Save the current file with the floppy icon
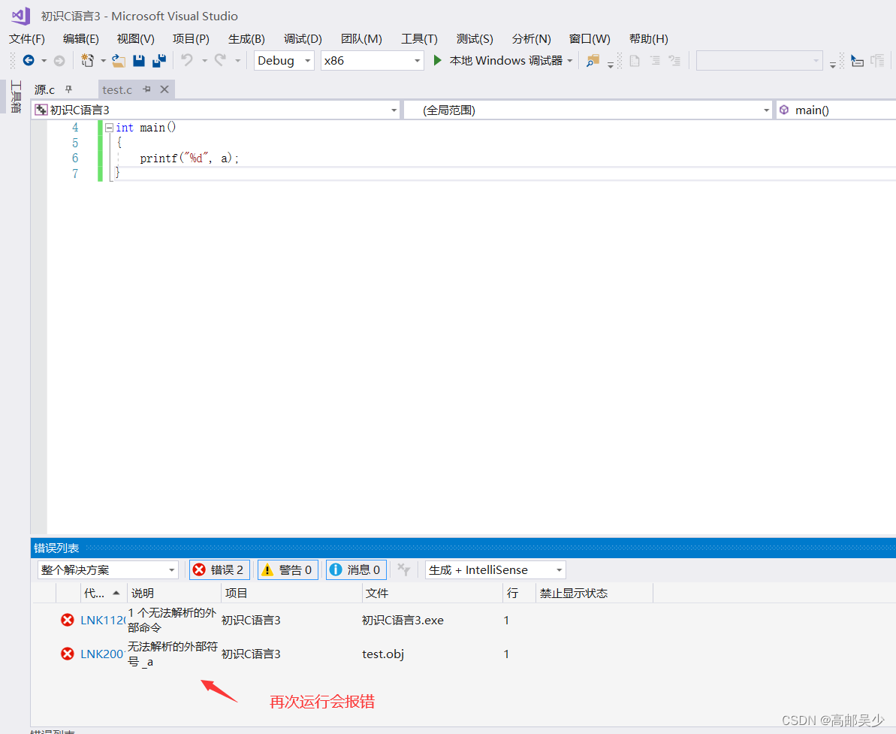Viewport: 896px width, 734px height. pyautogui.click(x=139, y=60)
